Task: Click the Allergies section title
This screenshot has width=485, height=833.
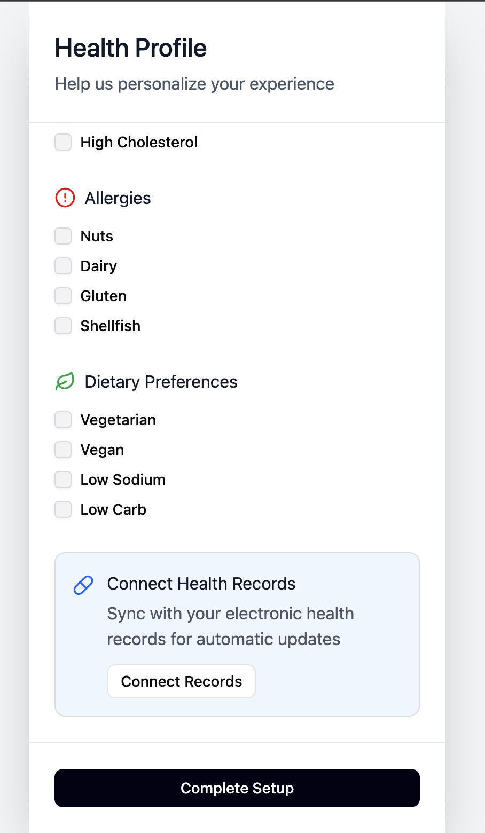Action: (118, 198)
